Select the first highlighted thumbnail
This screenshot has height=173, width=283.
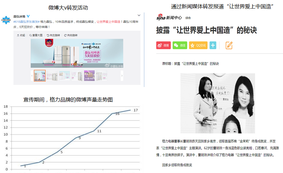click(x=40, y=76)
